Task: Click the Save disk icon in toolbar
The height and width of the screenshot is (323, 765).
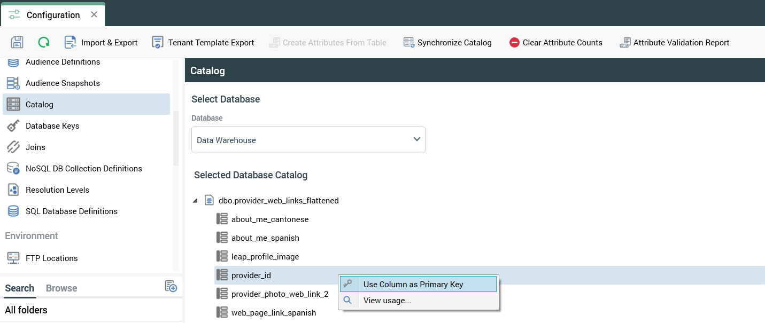Action: [17, 43]
